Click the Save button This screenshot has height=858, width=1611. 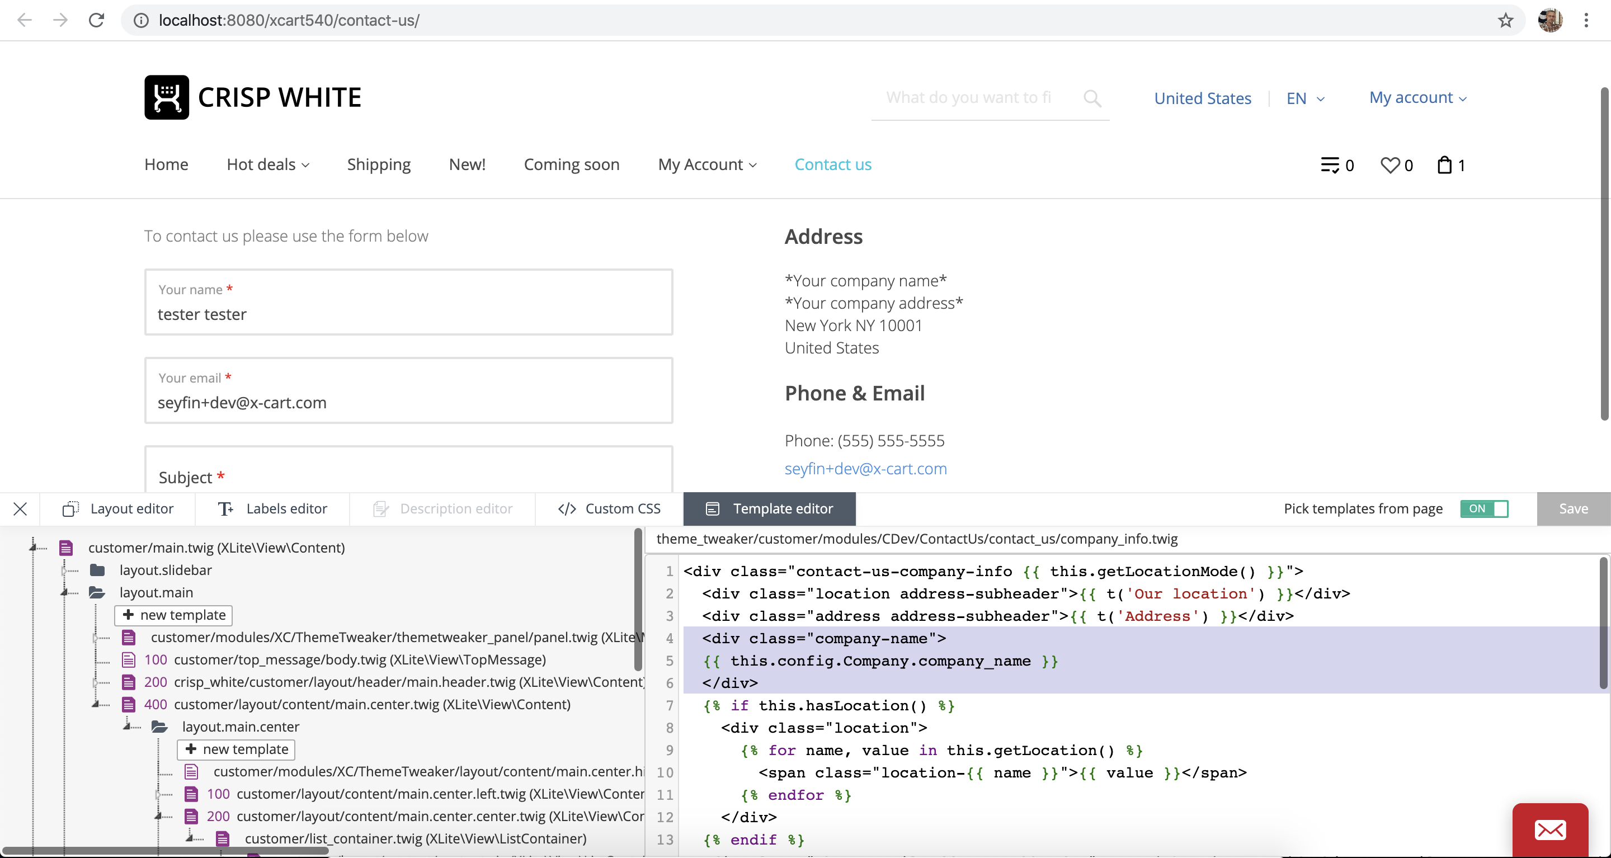(x=1573, y=509)
